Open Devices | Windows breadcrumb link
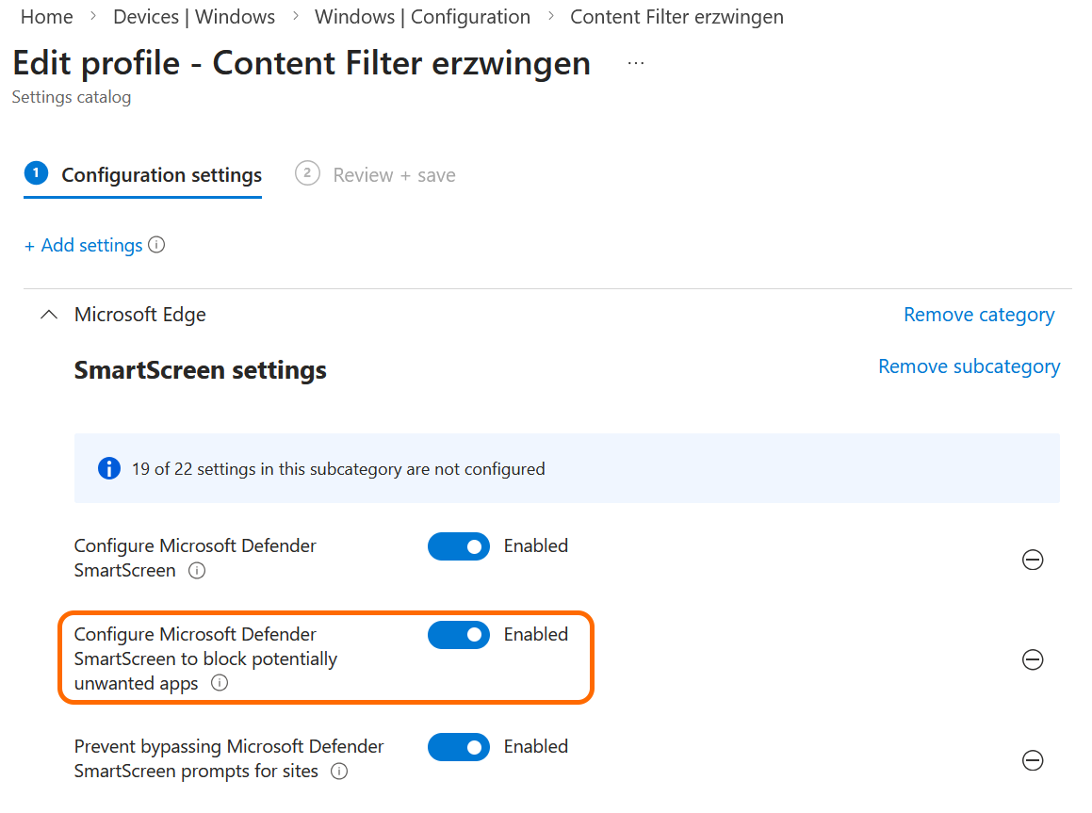Image resolution: width=1092 pixels, height=813 pixels. [x=194, y=17]
